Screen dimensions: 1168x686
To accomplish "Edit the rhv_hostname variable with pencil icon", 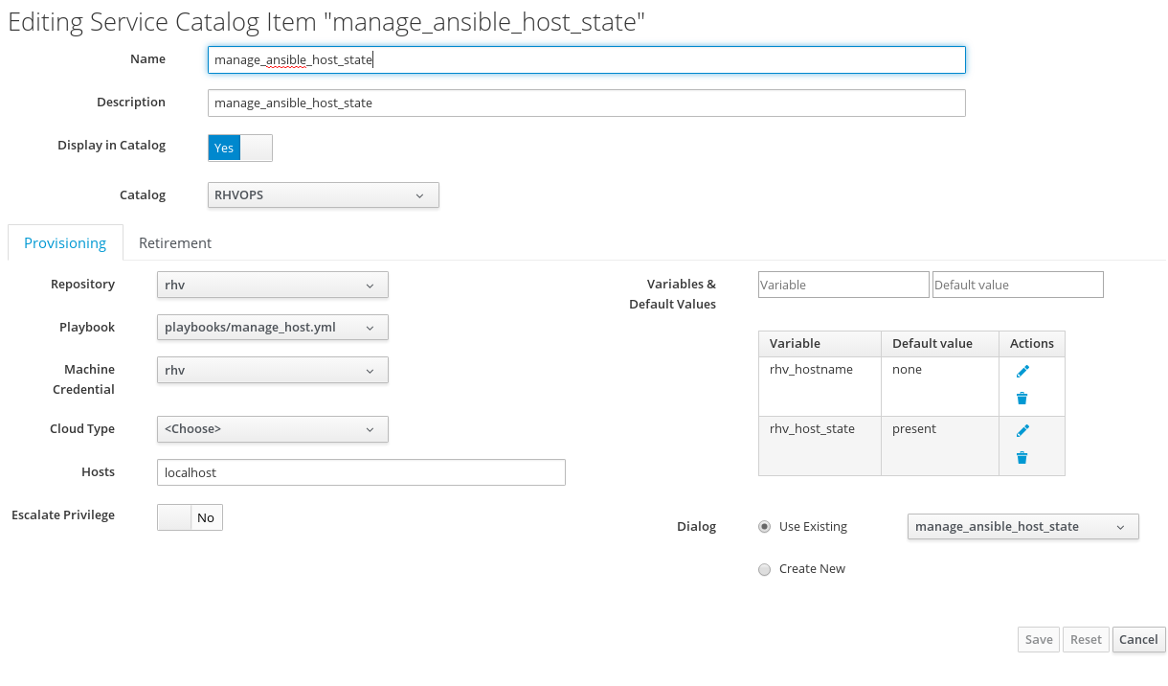I will point(1022,372).
